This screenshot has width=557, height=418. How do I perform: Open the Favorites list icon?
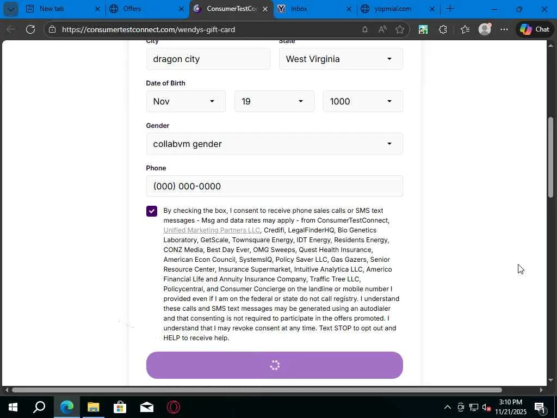465,29
